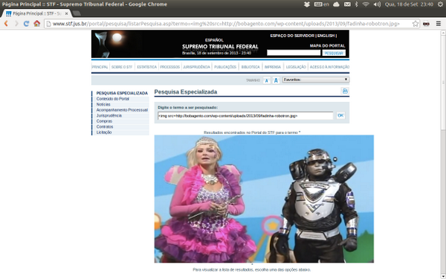Open the Dropbox tray icon
Screen dimensions: 446x279
point(306,4)
